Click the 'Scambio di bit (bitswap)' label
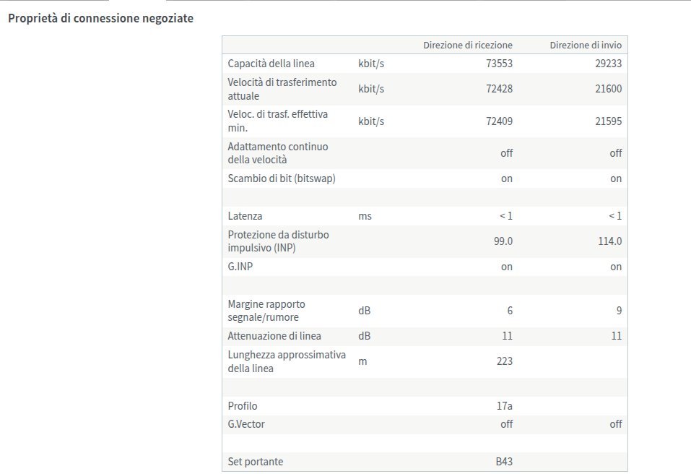Image resolution: width=691 pixels, height=474 pixels. [281, 178]
